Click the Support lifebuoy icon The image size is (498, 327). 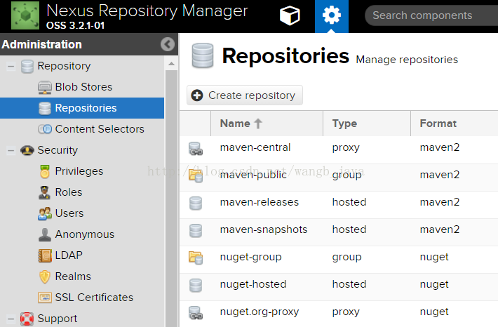(x=27, y=319)
